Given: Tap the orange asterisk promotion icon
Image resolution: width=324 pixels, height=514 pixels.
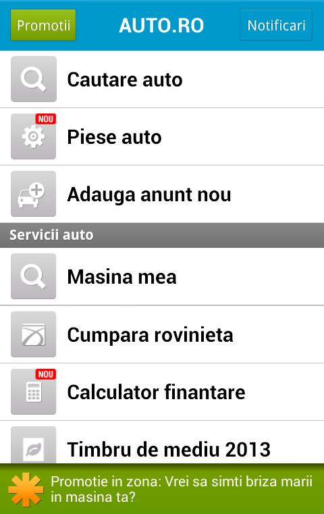Looking at the screenshot, I should pyautogui.click(x=26, y=490).
